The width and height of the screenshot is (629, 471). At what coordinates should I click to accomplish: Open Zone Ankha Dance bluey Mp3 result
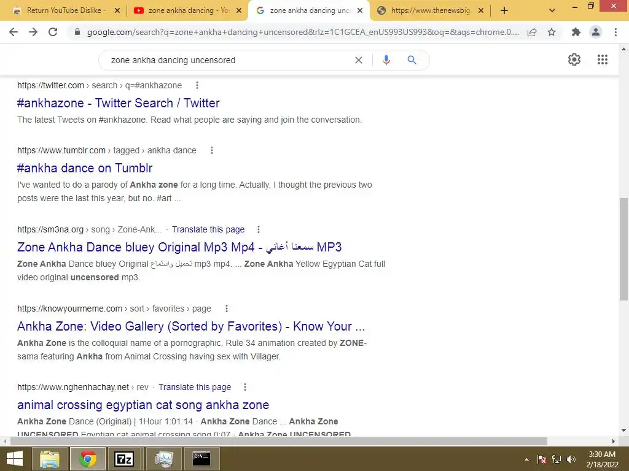pyautogui.click(x=179, y=247)
